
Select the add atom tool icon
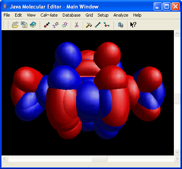coord(47,25)
